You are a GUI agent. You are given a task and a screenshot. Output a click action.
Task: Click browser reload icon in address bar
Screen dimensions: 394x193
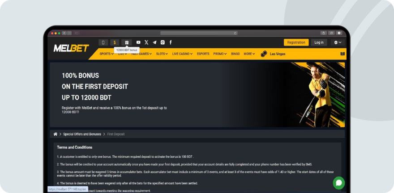[x=235, y=33]
